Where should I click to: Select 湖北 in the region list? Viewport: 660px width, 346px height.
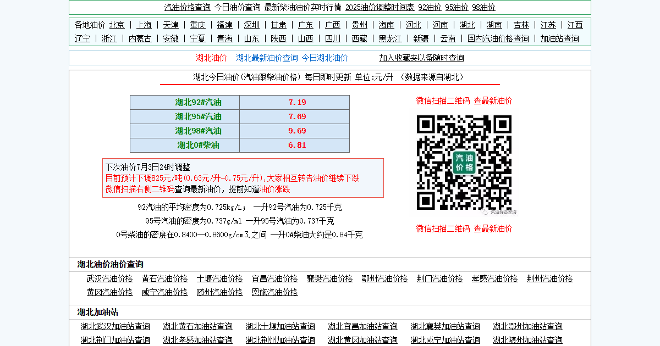pyautogui.click(x=468, y=25)
